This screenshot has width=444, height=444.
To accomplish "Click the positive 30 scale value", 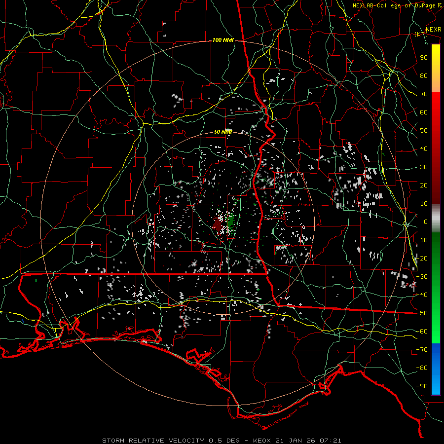I will pyautogui.click(x=424, y=167).
